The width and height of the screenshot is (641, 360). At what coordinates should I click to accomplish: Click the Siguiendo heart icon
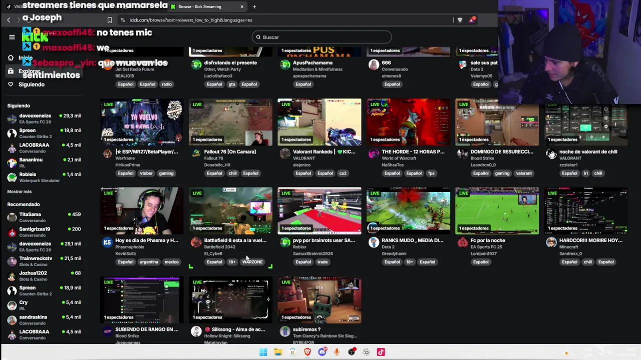11,84
